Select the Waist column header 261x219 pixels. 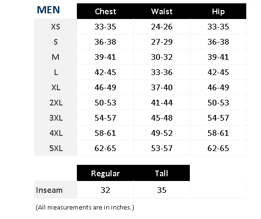[162, 11]
